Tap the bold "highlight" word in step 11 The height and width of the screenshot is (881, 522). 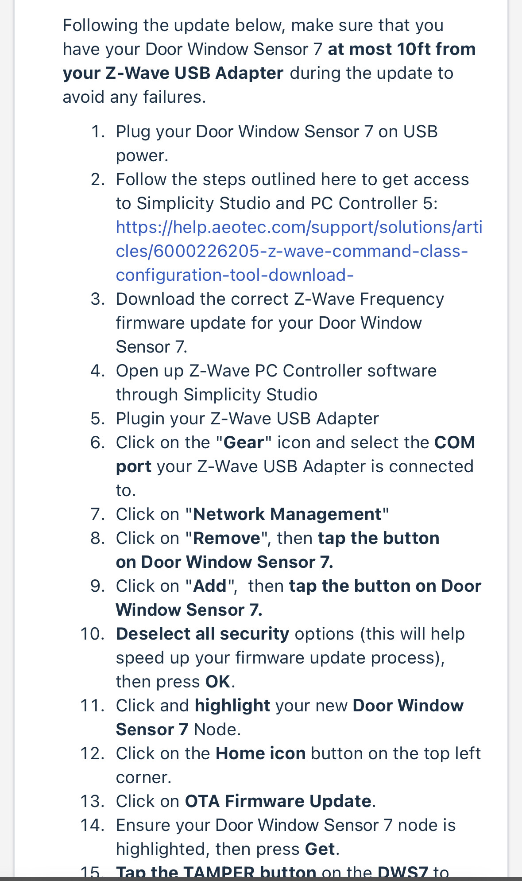[232, 706]
